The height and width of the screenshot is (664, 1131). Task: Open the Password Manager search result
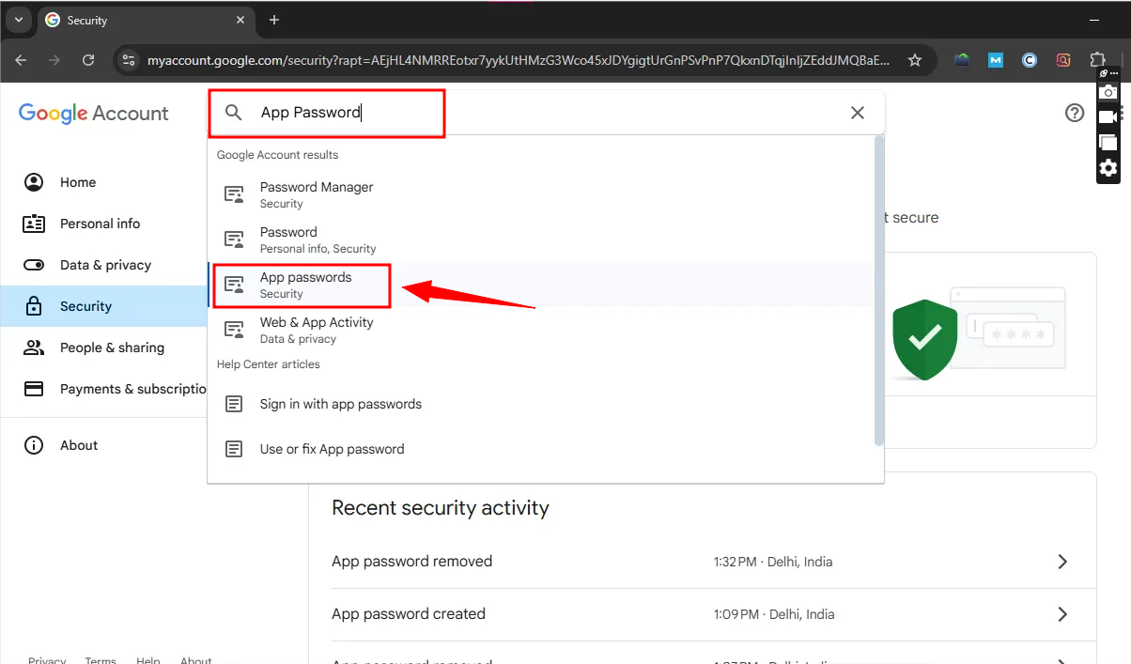pyautogui.click(x=541, y=194)
